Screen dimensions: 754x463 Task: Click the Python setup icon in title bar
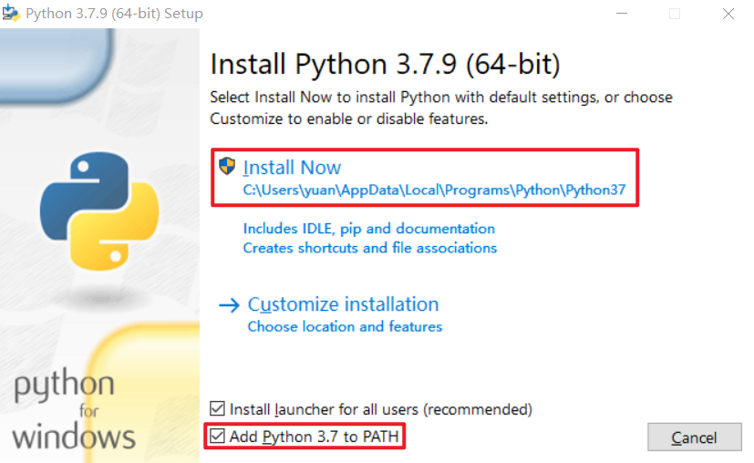[x=11, y=13]
